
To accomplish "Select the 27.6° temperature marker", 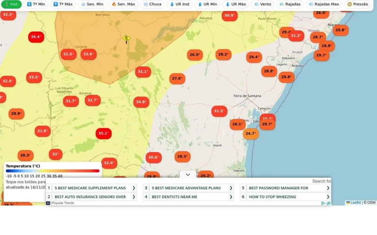I will (177, 78).
